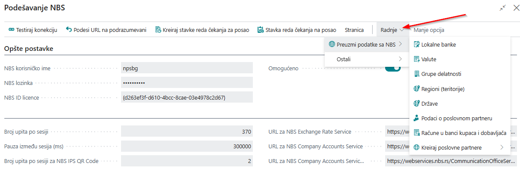Click the Lokalne banke icon
This screenshot has height=169, width=520.
point(417,44)
